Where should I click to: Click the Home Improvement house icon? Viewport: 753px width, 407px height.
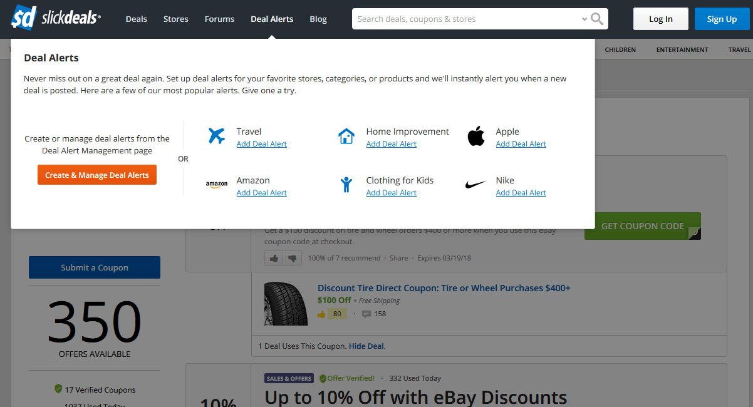[x=346, y=136]
